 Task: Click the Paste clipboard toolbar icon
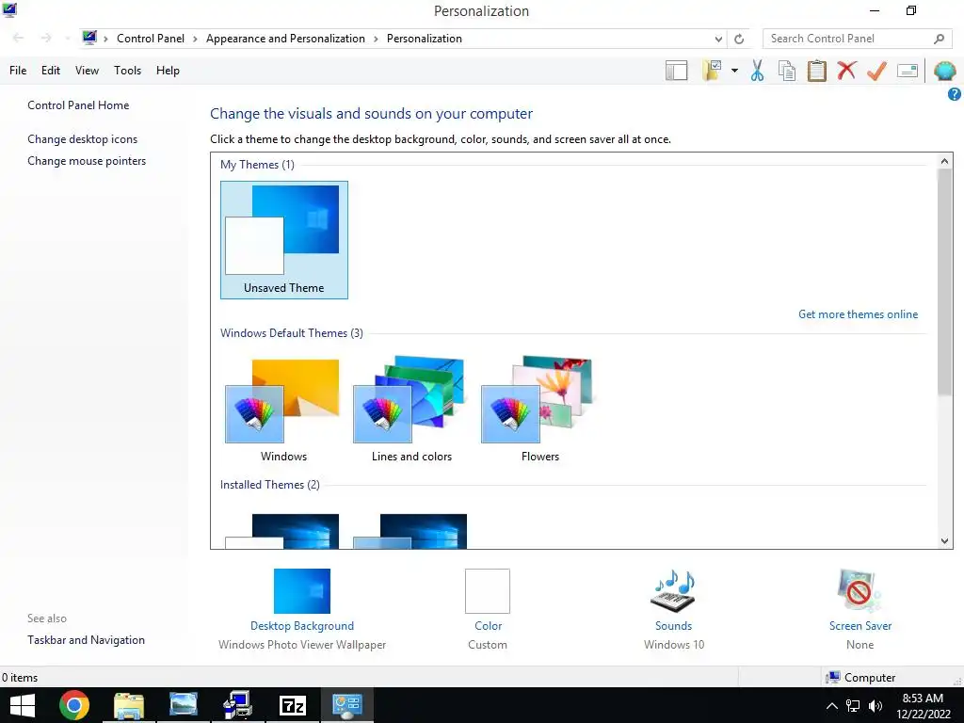click(x=816, y=71)
